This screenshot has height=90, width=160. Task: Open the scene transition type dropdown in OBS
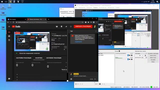coord(141,53)
